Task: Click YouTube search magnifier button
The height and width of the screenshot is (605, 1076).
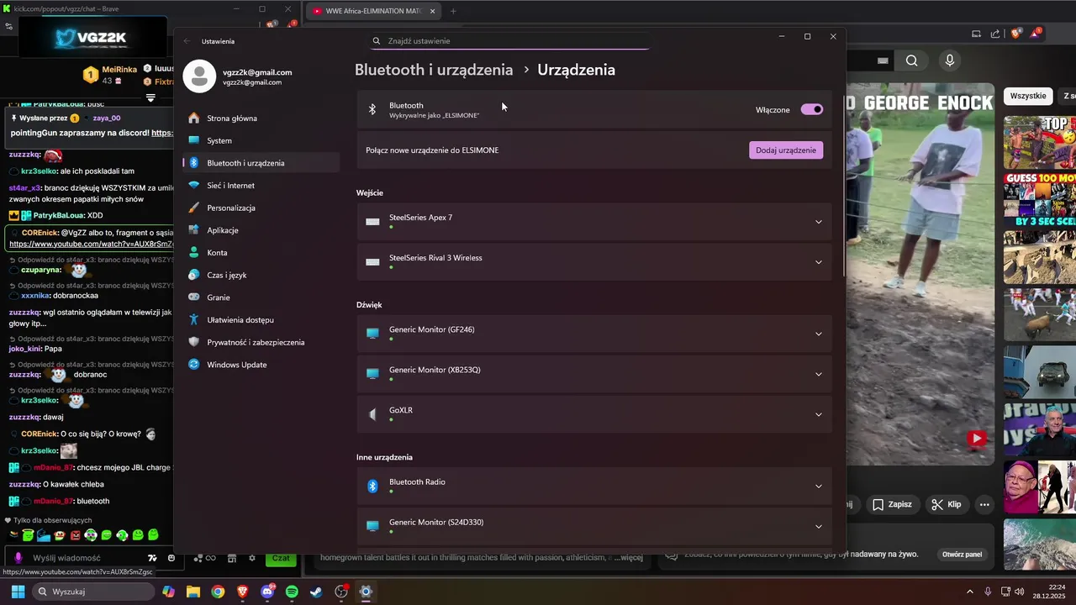Action: (911, 60)
